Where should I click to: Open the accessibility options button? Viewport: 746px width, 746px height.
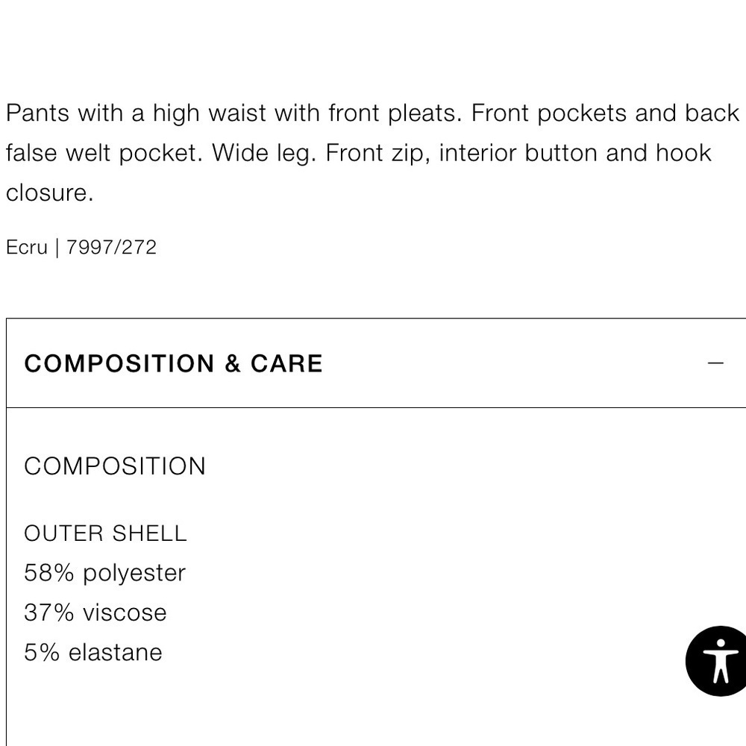[x=718, y=660]
